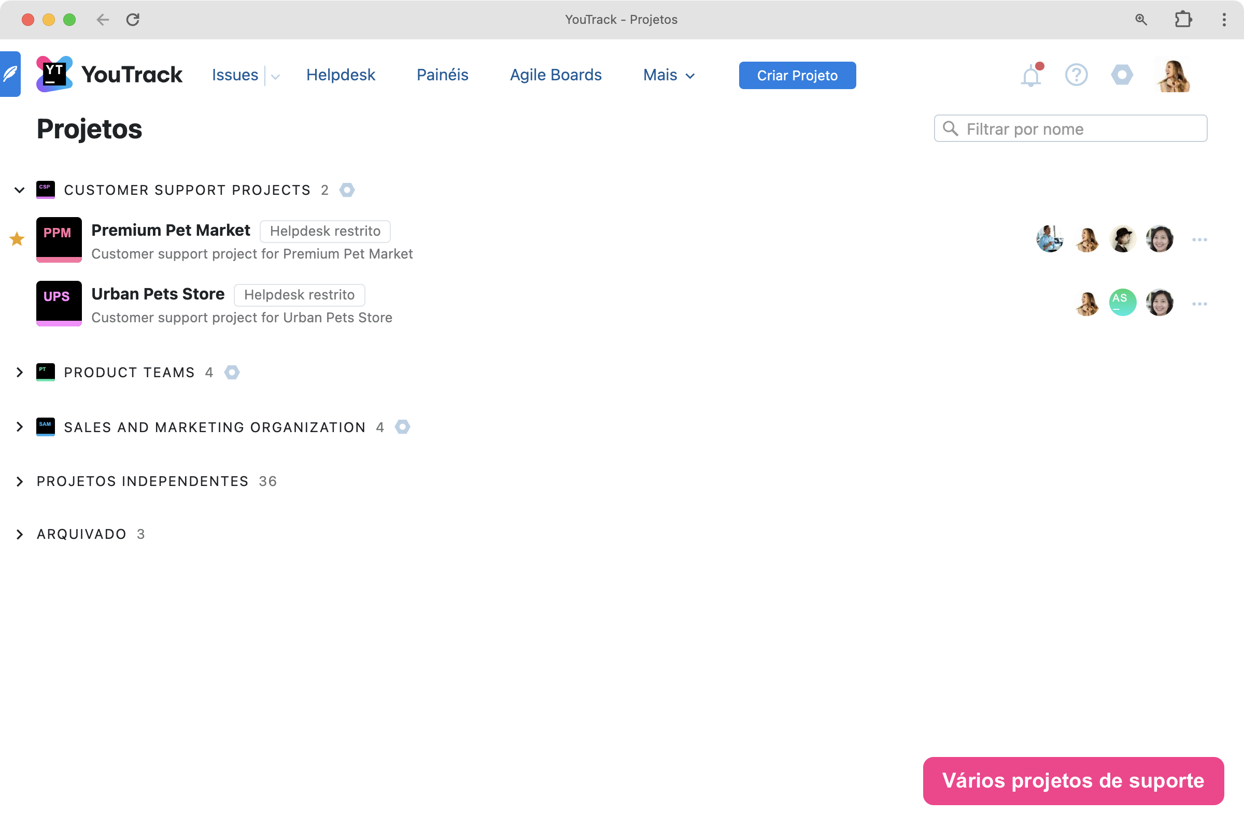
Task: Click Sales and Marketing Organization settings icon
Action: [403, 426]
